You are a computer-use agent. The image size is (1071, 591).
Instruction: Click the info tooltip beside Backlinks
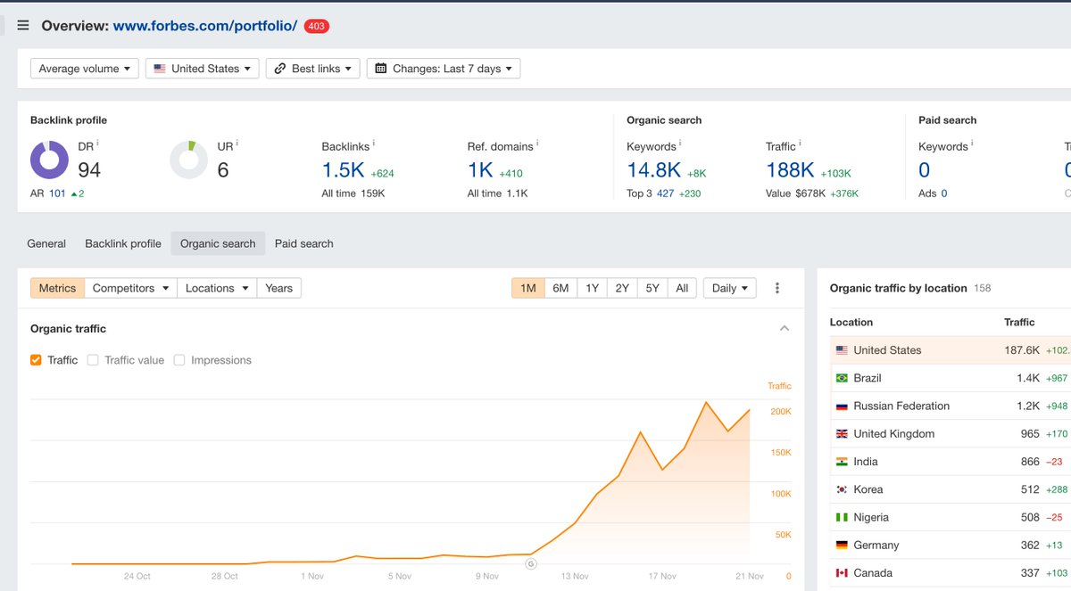(374, 142)
